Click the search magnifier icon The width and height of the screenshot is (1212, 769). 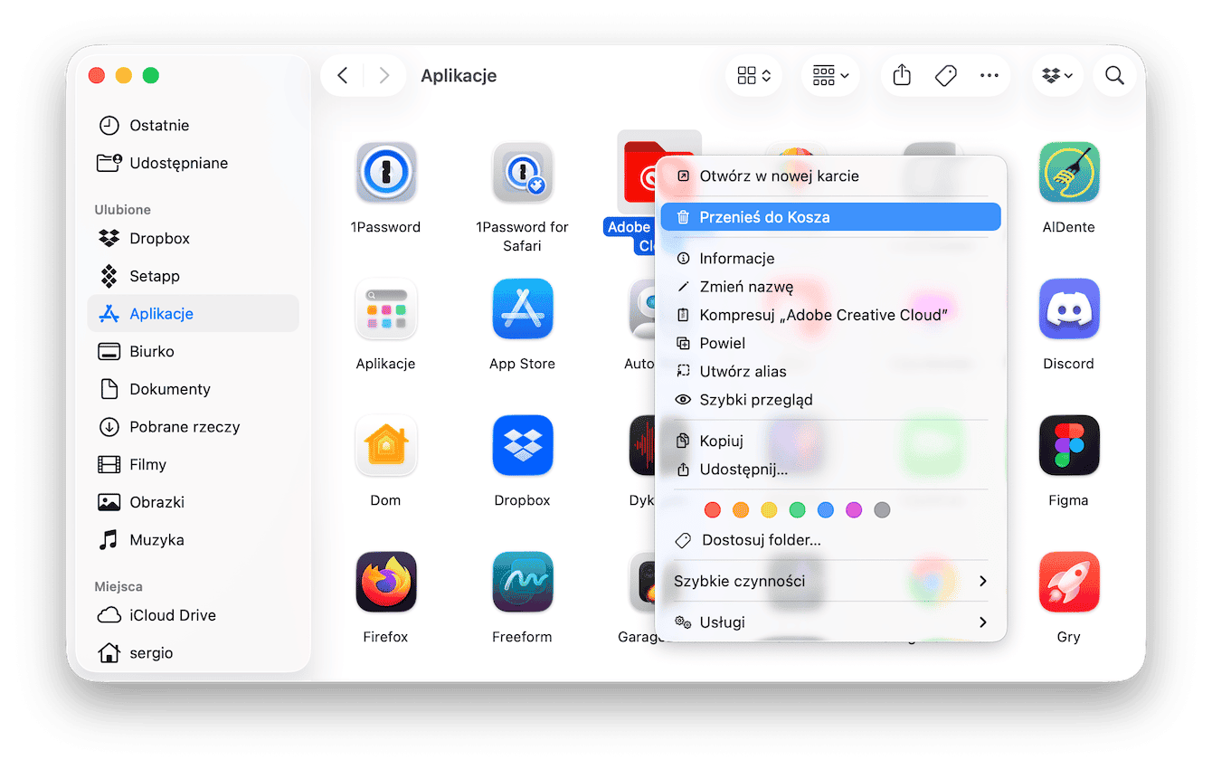1114,76
